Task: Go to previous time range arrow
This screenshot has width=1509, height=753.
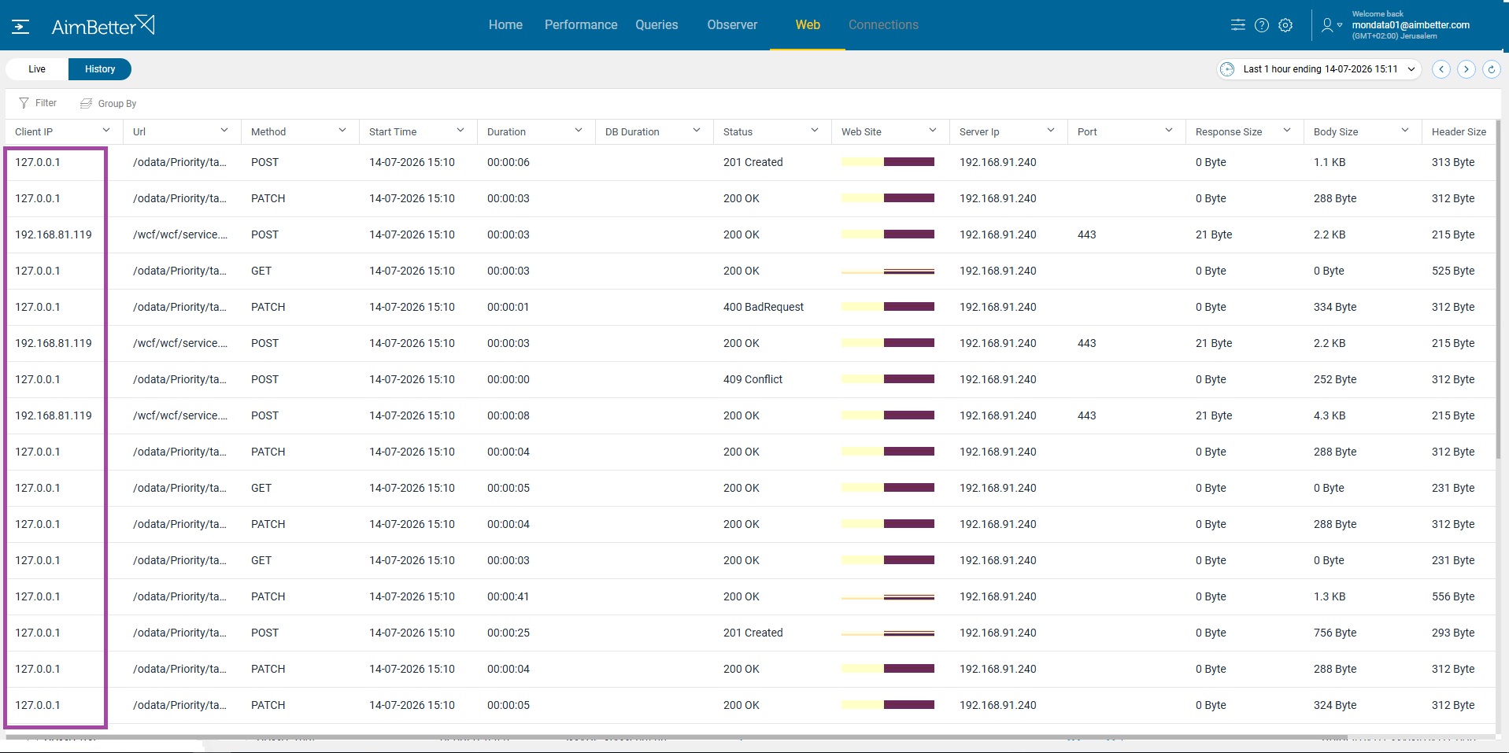Action: point(1441,69)
